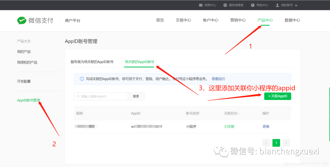Open the 查看指引 link
Viewport: 330px width, 167px height.
coord(218,79)
